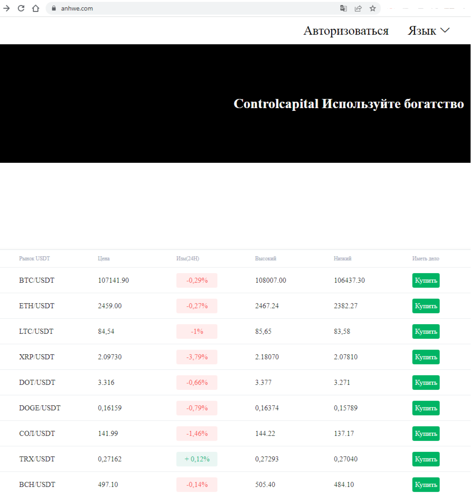Click the -0,79% change badge
The image size is (471, 496).
point(197,408)
